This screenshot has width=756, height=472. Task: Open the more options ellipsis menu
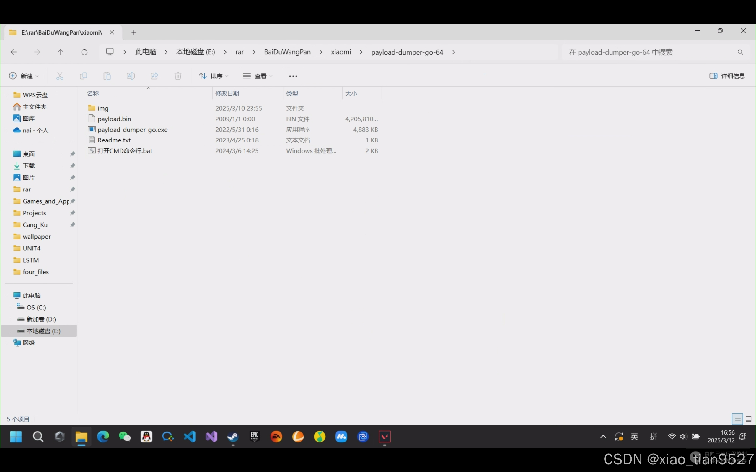[x=293, y=76]
